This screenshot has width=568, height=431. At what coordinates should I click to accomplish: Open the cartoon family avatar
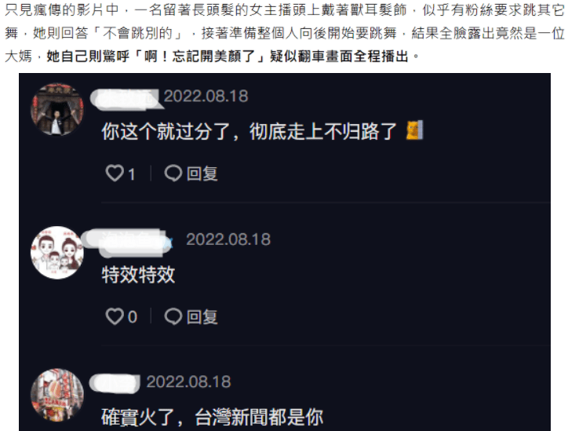click(56, 253)
